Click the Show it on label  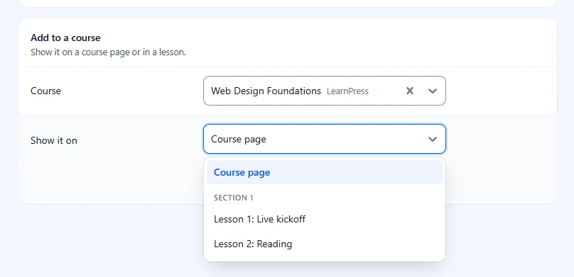click(54, 140)
